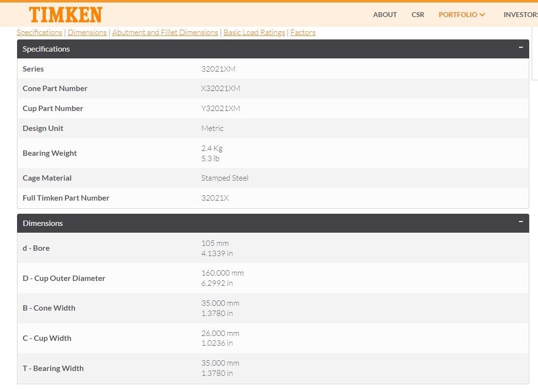This screenshot has width=538, height=389.
Task: Click the Design Unit label
Action: point(43,129)
